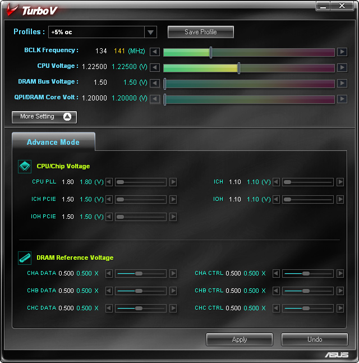Click increase arrow for CPU Voltage

tap(342, 67)
